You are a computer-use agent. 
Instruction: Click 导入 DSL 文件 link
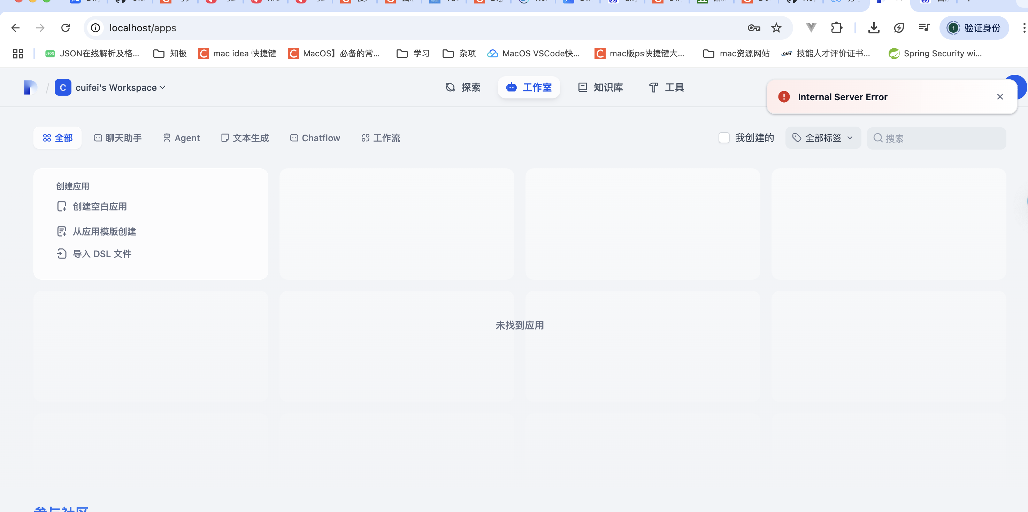102,254
